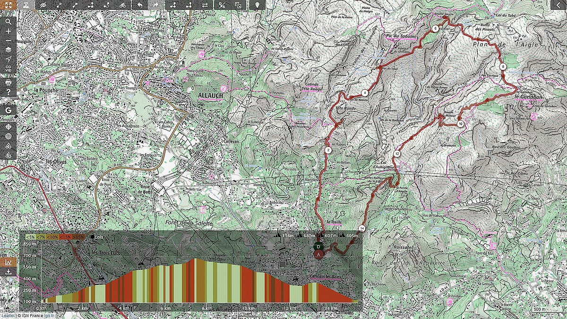Click the >15% slope legend swatch
Image resolution: width=567 pixels, height=319 pixels.
coord(78,237)
